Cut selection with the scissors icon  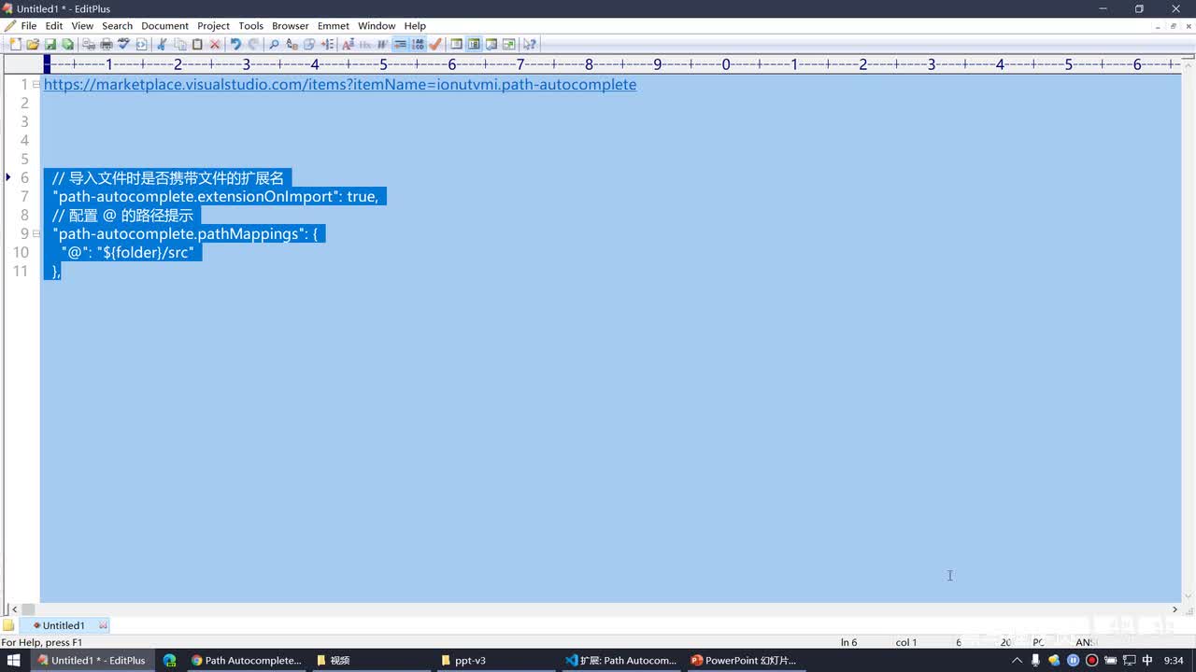point(162,44)
